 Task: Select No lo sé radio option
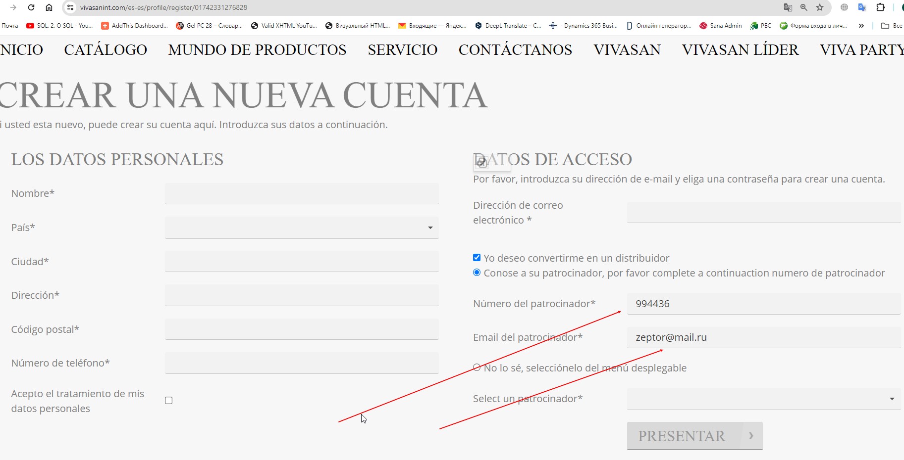(477, 368)
